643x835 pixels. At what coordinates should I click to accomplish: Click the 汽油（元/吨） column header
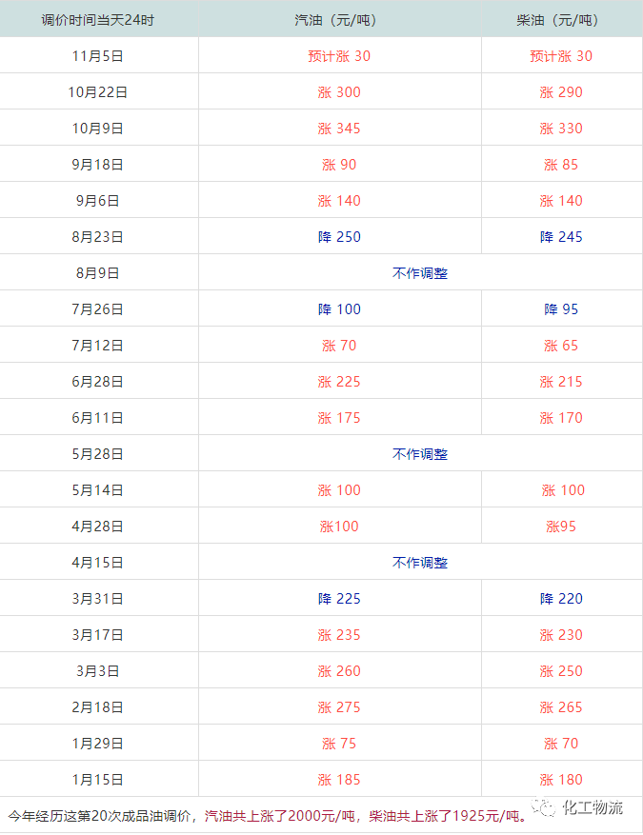(x=339, y=20)
